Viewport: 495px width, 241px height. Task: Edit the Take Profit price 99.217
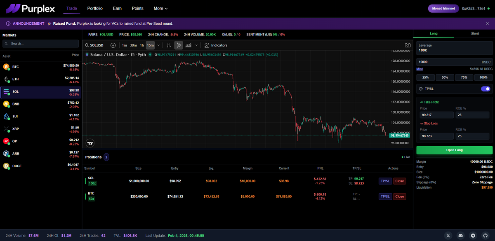click(x=436, y=115)
